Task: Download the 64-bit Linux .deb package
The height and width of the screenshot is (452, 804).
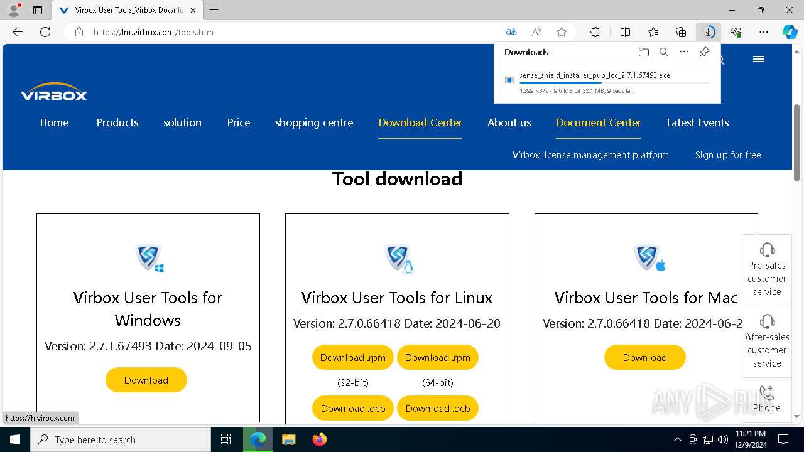Action: [438, 408]
